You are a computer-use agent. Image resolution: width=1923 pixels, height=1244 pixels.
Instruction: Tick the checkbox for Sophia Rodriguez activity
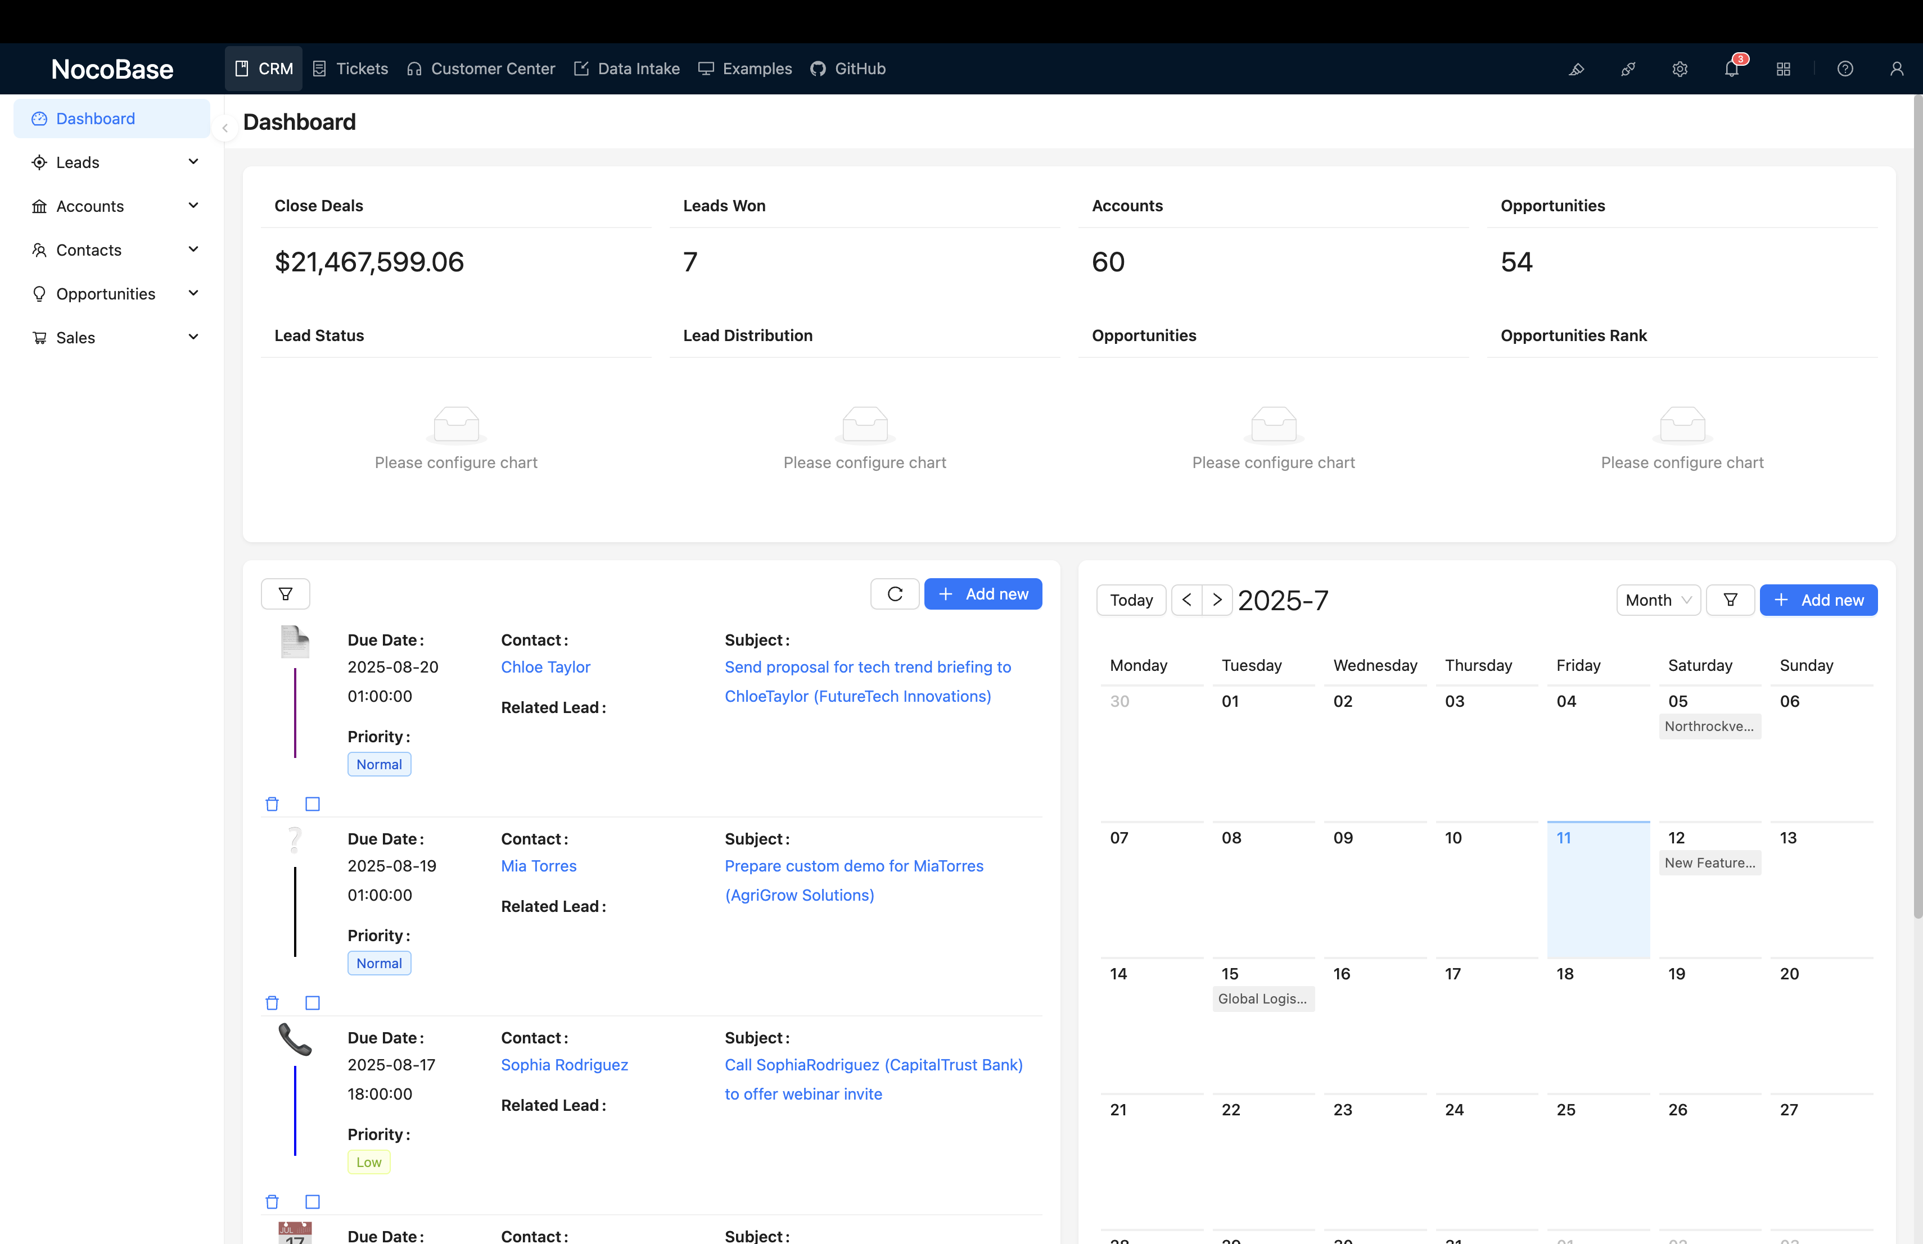pyautogui.click(x=313, y=1202)
